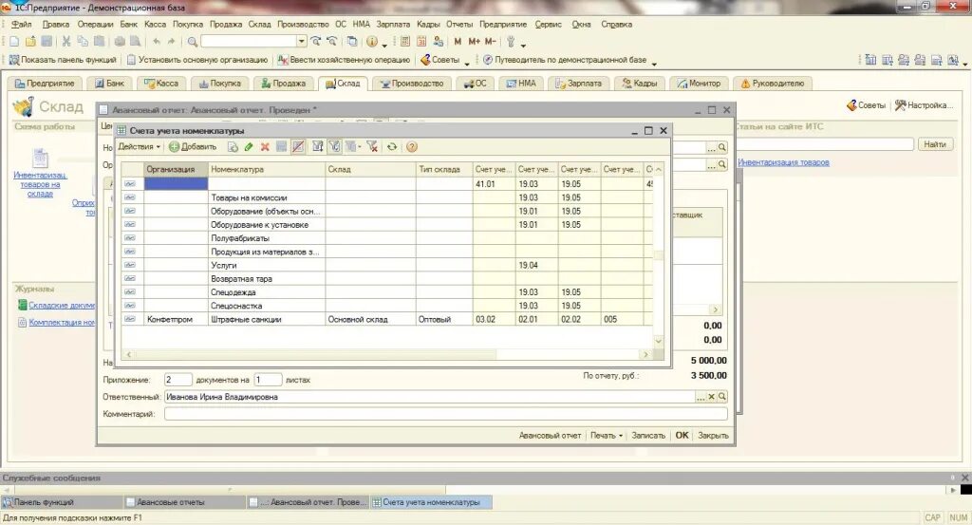Screen dimensions: 972x525
Task: Click the orange question mark help icon
Action: pyautogui.click(x=412, y=147)
